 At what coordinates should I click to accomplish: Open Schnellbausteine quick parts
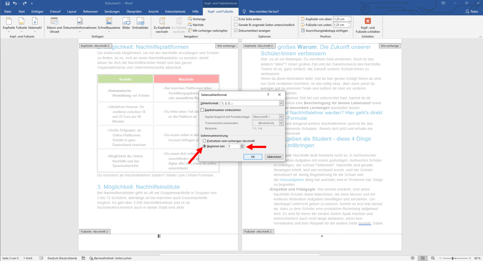pyautogui.click(x=109, y=25)
